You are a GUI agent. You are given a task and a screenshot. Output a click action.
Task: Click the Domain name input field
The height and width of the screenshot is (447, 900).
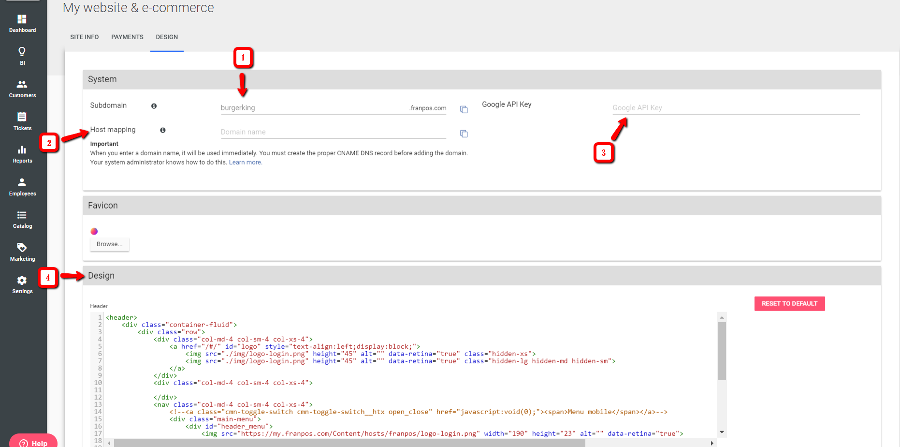(x=333, y=132)
